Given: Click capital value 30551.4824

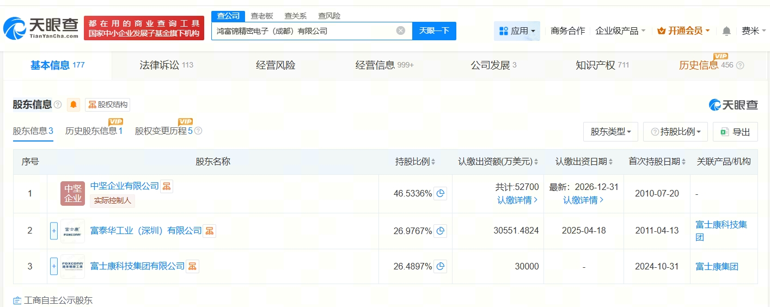Looking at the screenshot, I should tap(516, 231).
